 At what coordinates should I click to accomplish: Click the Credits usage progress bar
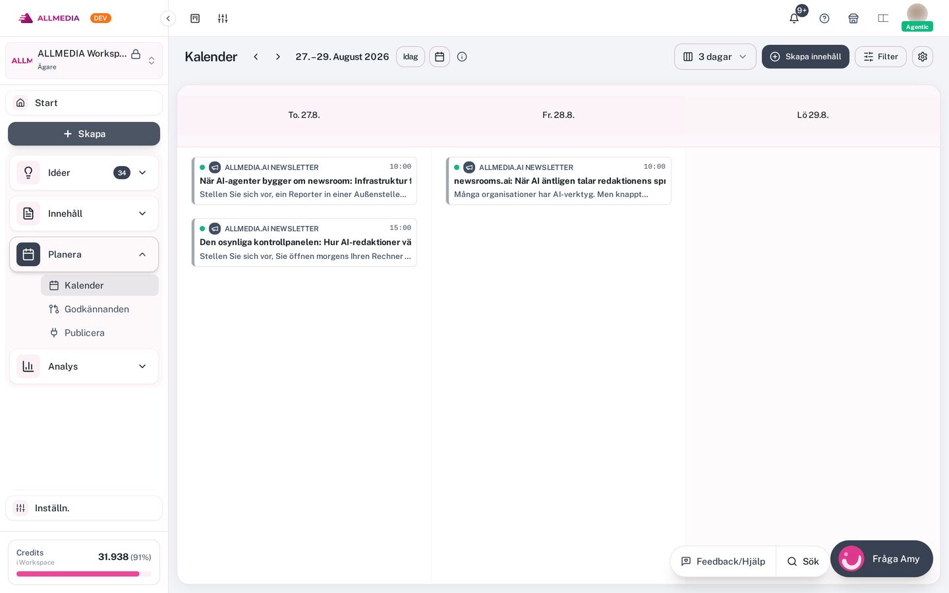pos(84,574)
